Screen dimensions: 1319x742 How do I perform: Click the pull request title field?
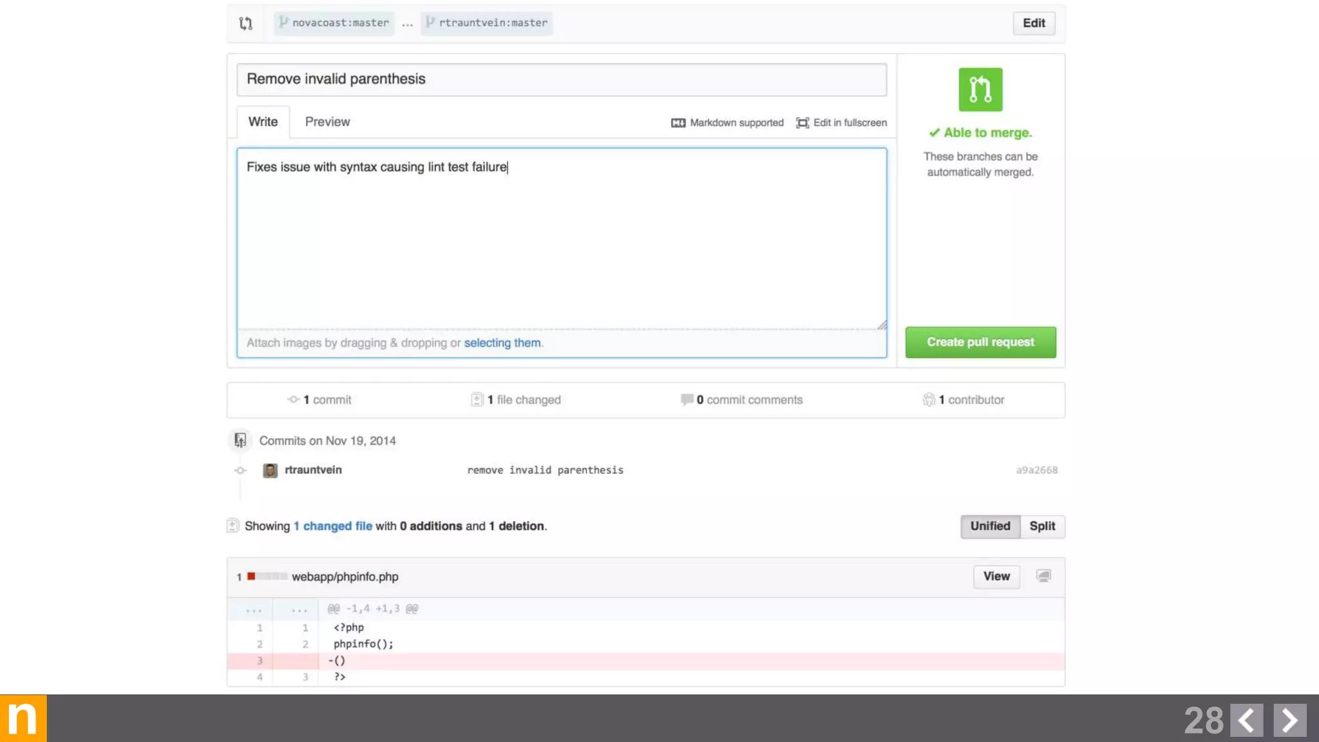coord(561,79)
